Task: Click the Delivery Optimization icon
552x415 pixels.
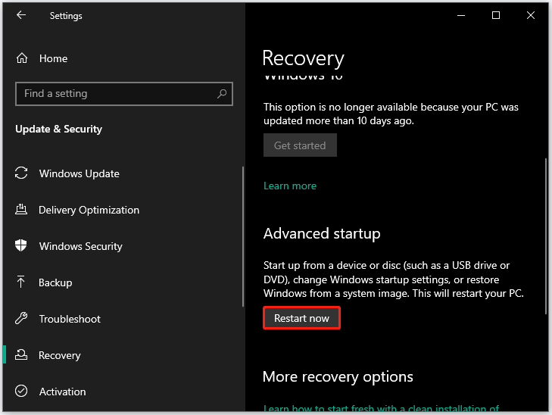Action: (x=21, y=210)
